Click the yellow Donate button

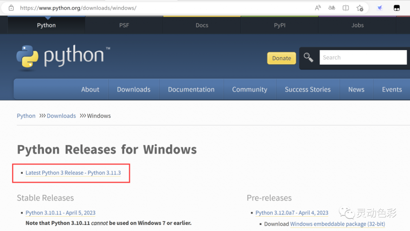[281, 58]
